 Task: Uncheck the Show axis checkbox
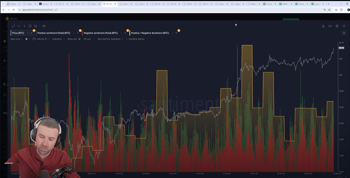(x=79, y=39)
